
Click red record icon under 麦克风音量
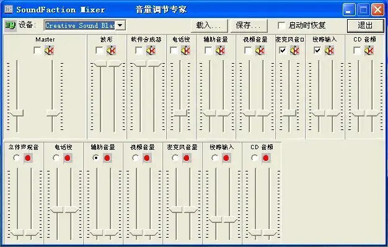pyautogui.click(x=187, y=158)
